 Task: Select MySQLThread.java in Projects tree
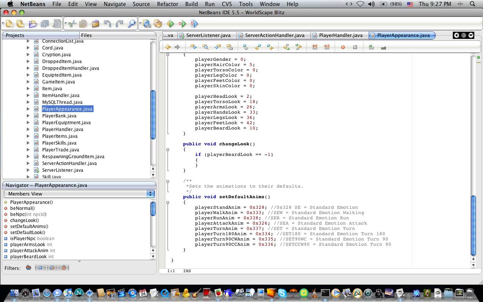click(62, 102)
